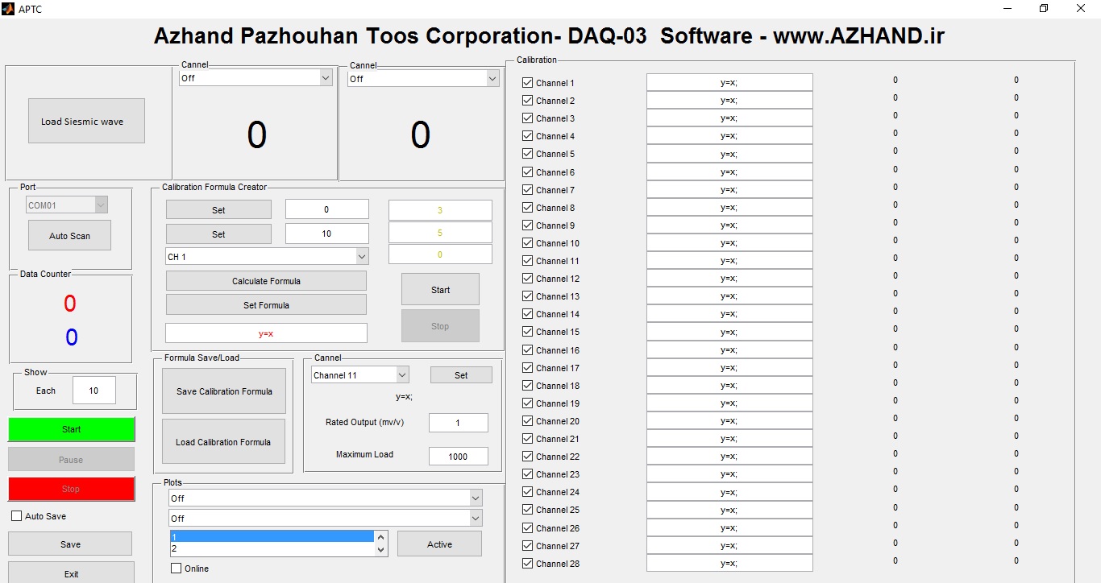The height and width of the screenshot is (583, 1101).
Task: Open the first Plots dropdown set to Off
Action: coord(326,498)
